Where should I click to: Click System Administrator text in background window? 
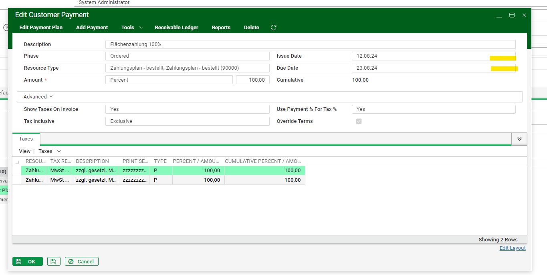(104, 2)
